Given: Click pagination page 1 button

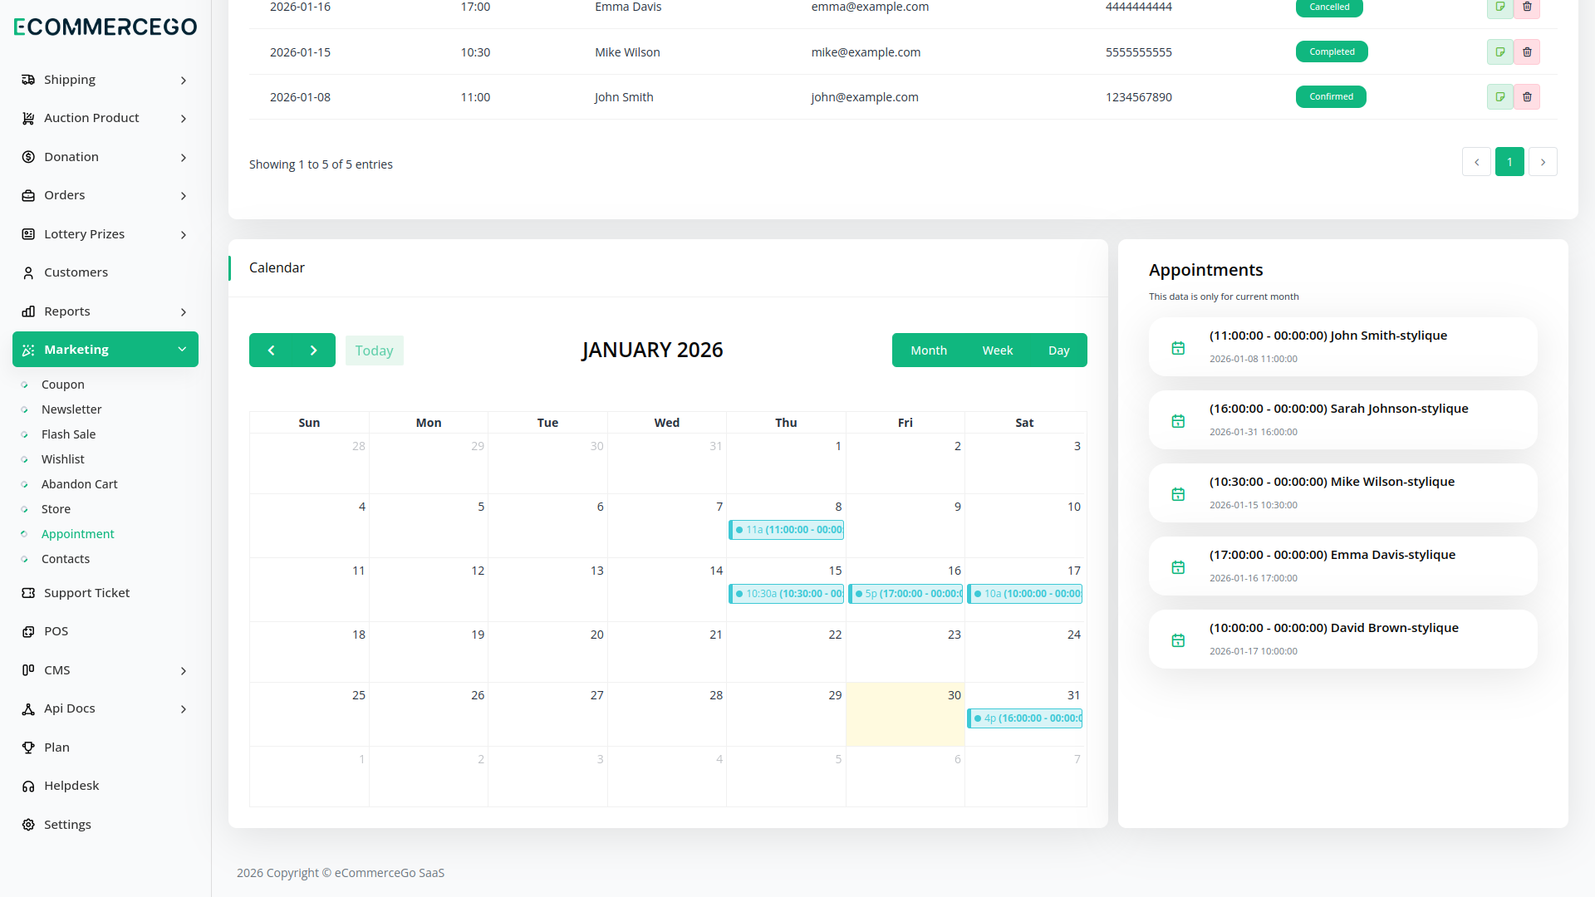Looking at the screenshot, I should point(1509,162).
